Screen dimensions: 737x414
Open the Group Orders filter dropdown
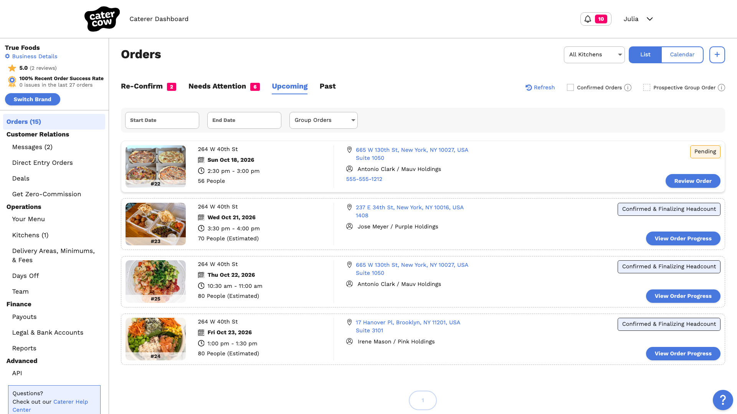[x=324, y=120]
